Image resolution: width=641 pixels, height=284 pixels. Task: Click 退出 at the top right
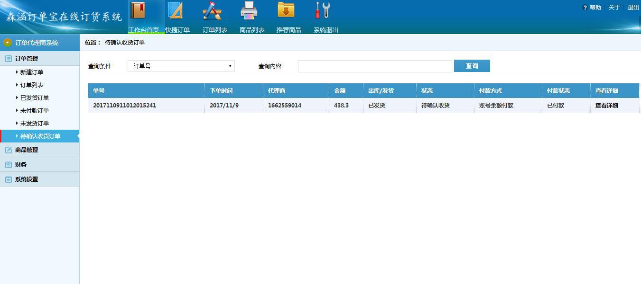(633, 7)
